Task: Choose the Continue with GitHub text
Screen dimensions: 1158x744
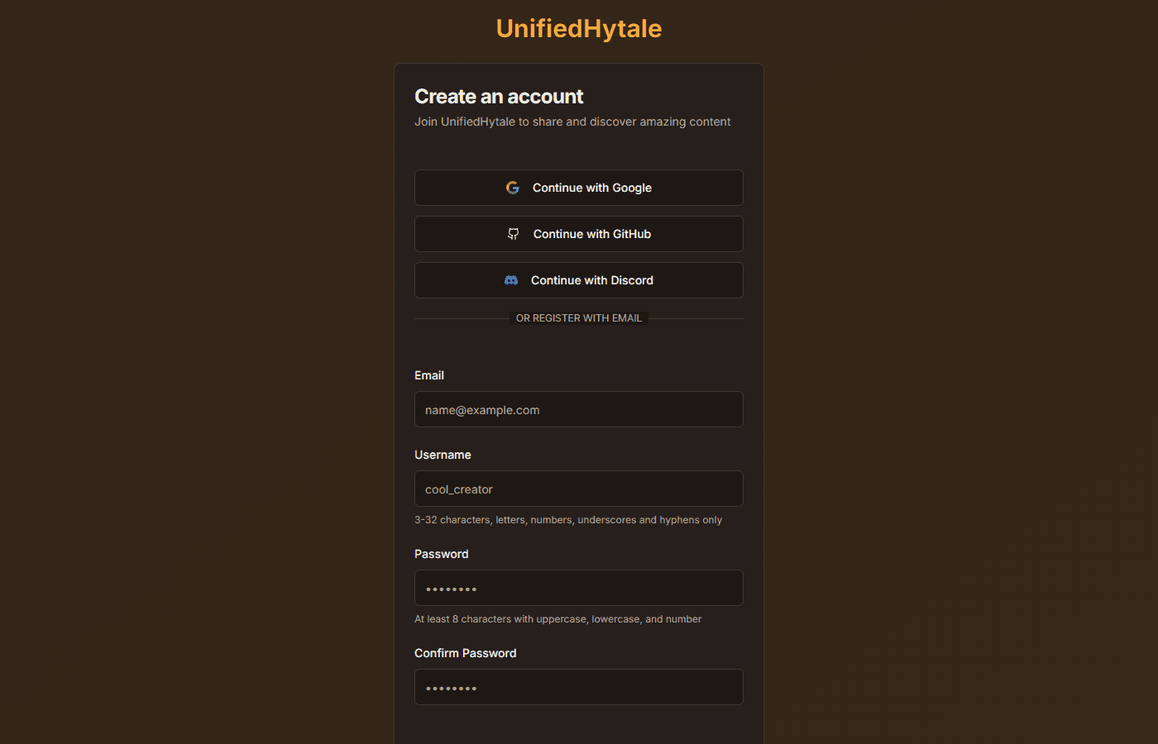Action: click(592, 234)
